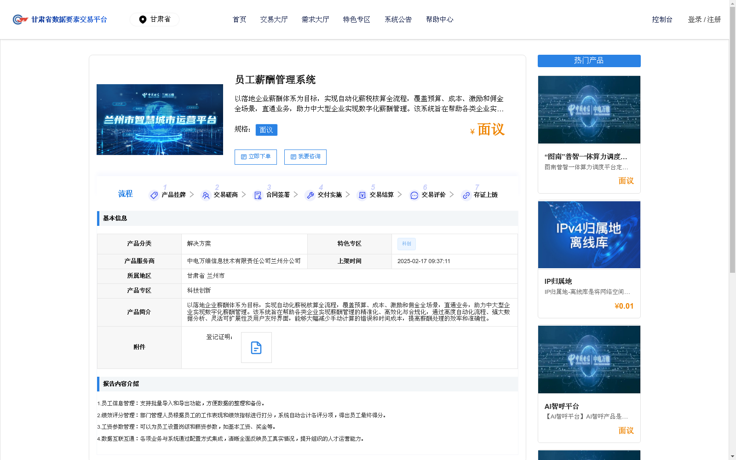Open the IP归属地 product title
736x460 pixels.
pos(558,281)
